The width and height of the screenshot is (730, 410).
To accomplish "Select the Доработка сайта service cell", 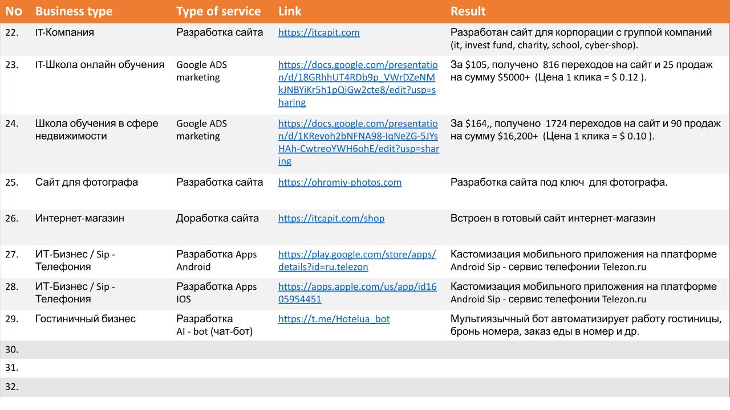I will (217, 218).
